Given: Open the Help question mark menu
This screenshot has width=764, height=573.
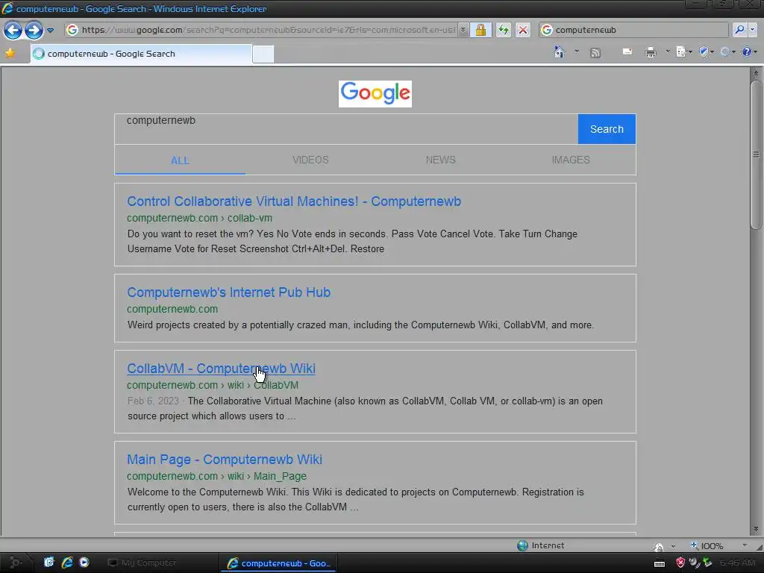Looking at the screenshot, I should [x=749, y=51].
